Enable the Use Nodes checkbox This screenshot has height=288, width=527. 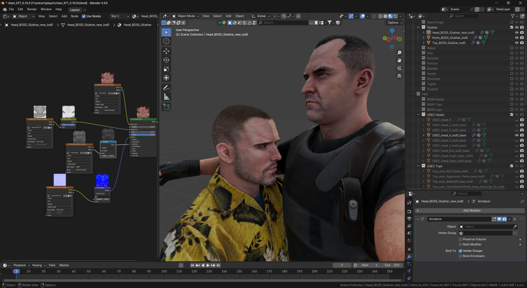84,16
